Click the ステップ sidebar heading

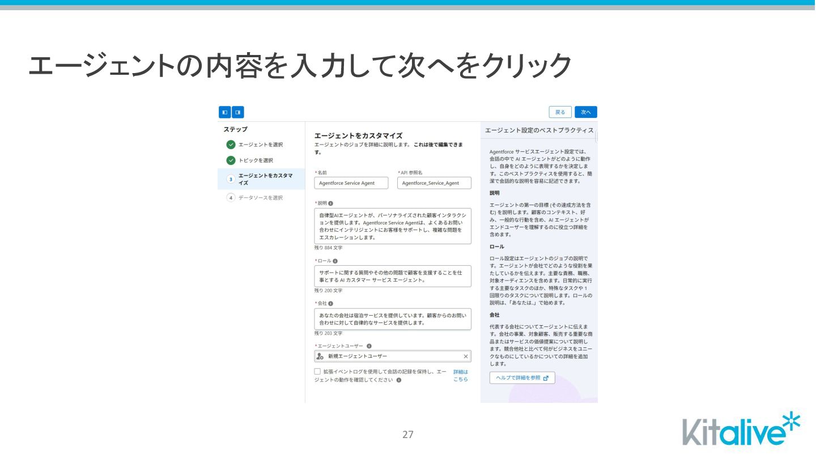(x=235, y=129)
